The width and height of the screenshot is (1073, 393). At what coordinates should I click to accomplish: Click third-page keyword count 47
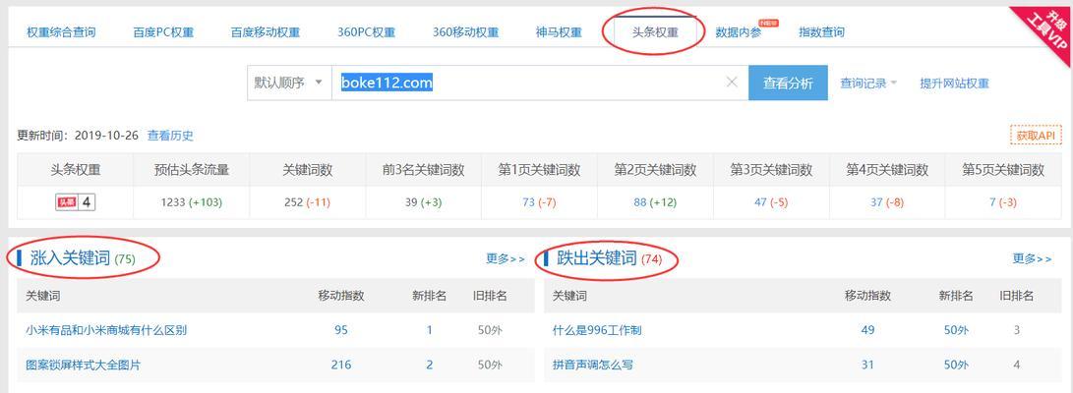[760, 202]
